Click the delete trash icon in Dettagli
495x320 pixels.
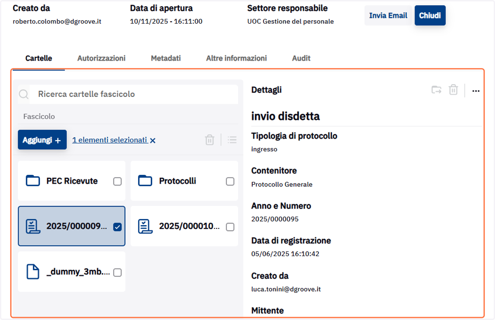tap(453, 89)
